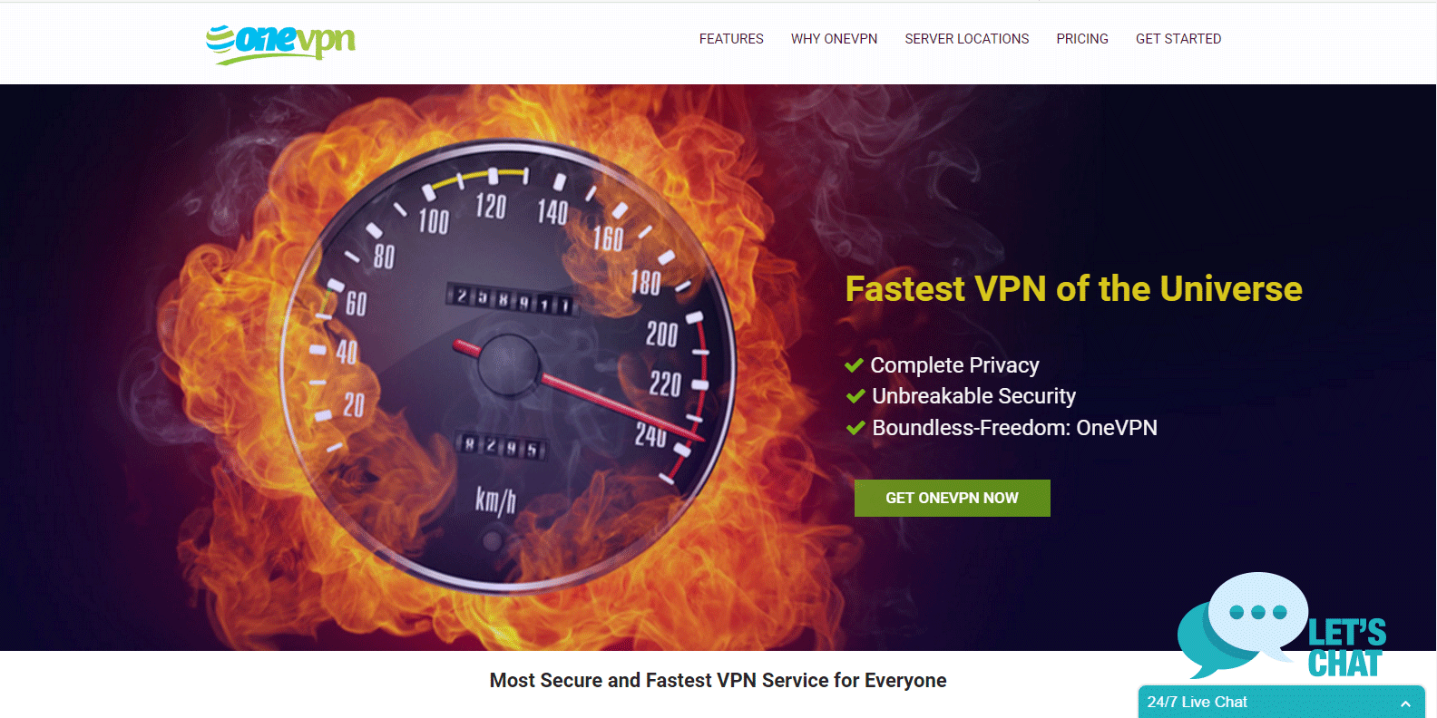The image size is (1437, 718).
Task: Click the Boundless-Freedom checkmark icon
Action: [x=855, y=428]
